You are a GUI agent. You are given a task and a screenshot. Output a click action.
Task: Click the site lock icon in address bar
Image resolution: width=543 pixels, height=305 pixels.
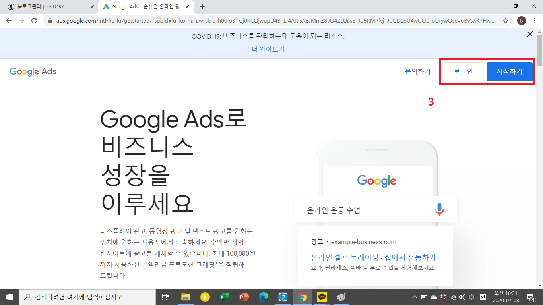[x=50, y=21]
